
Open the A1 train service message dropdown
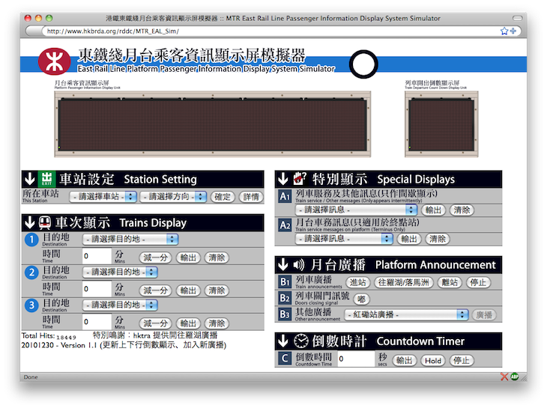[356, 210]
